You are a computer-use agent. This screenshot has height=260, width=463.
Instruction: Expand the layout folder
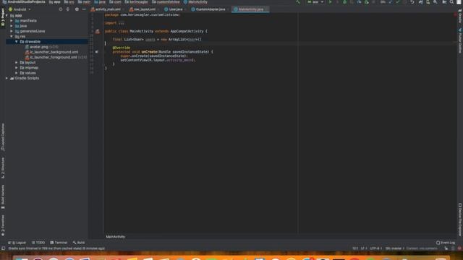17,63
